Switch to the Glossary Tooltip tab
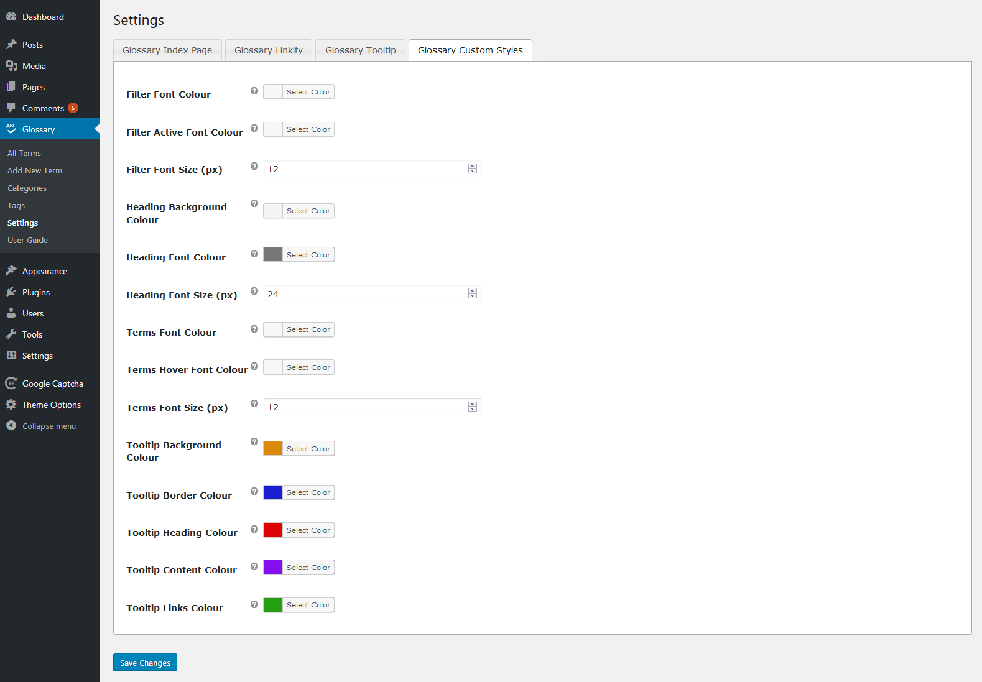Screen dimensions: 982x682 coord(360,50)
